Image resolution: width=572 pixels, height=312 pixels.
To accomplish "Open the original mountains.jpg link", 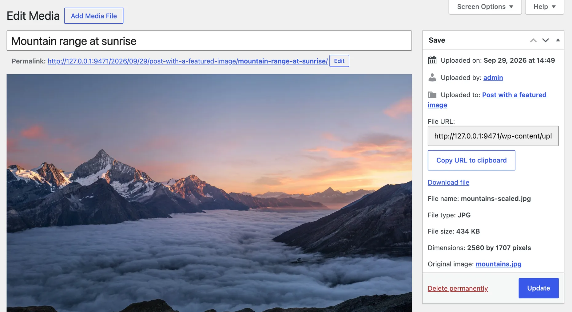I will [x=499, y=264].
